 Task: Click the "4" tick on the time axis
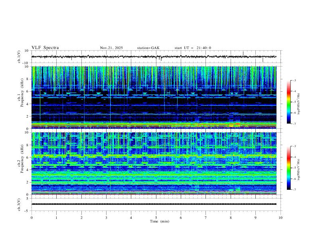131,218
